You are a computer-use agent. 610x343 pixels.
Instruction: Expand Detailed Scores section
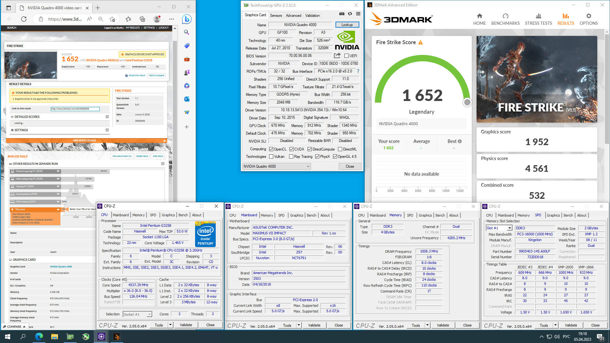(107, 117)
